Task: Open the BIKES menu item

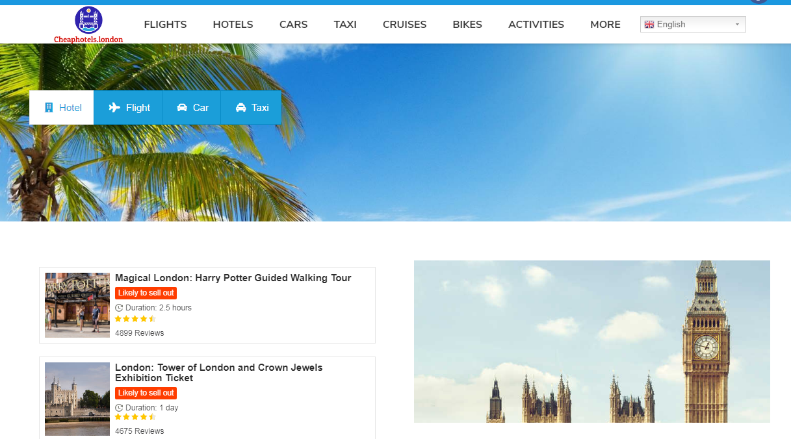Action: coord(467,25)
